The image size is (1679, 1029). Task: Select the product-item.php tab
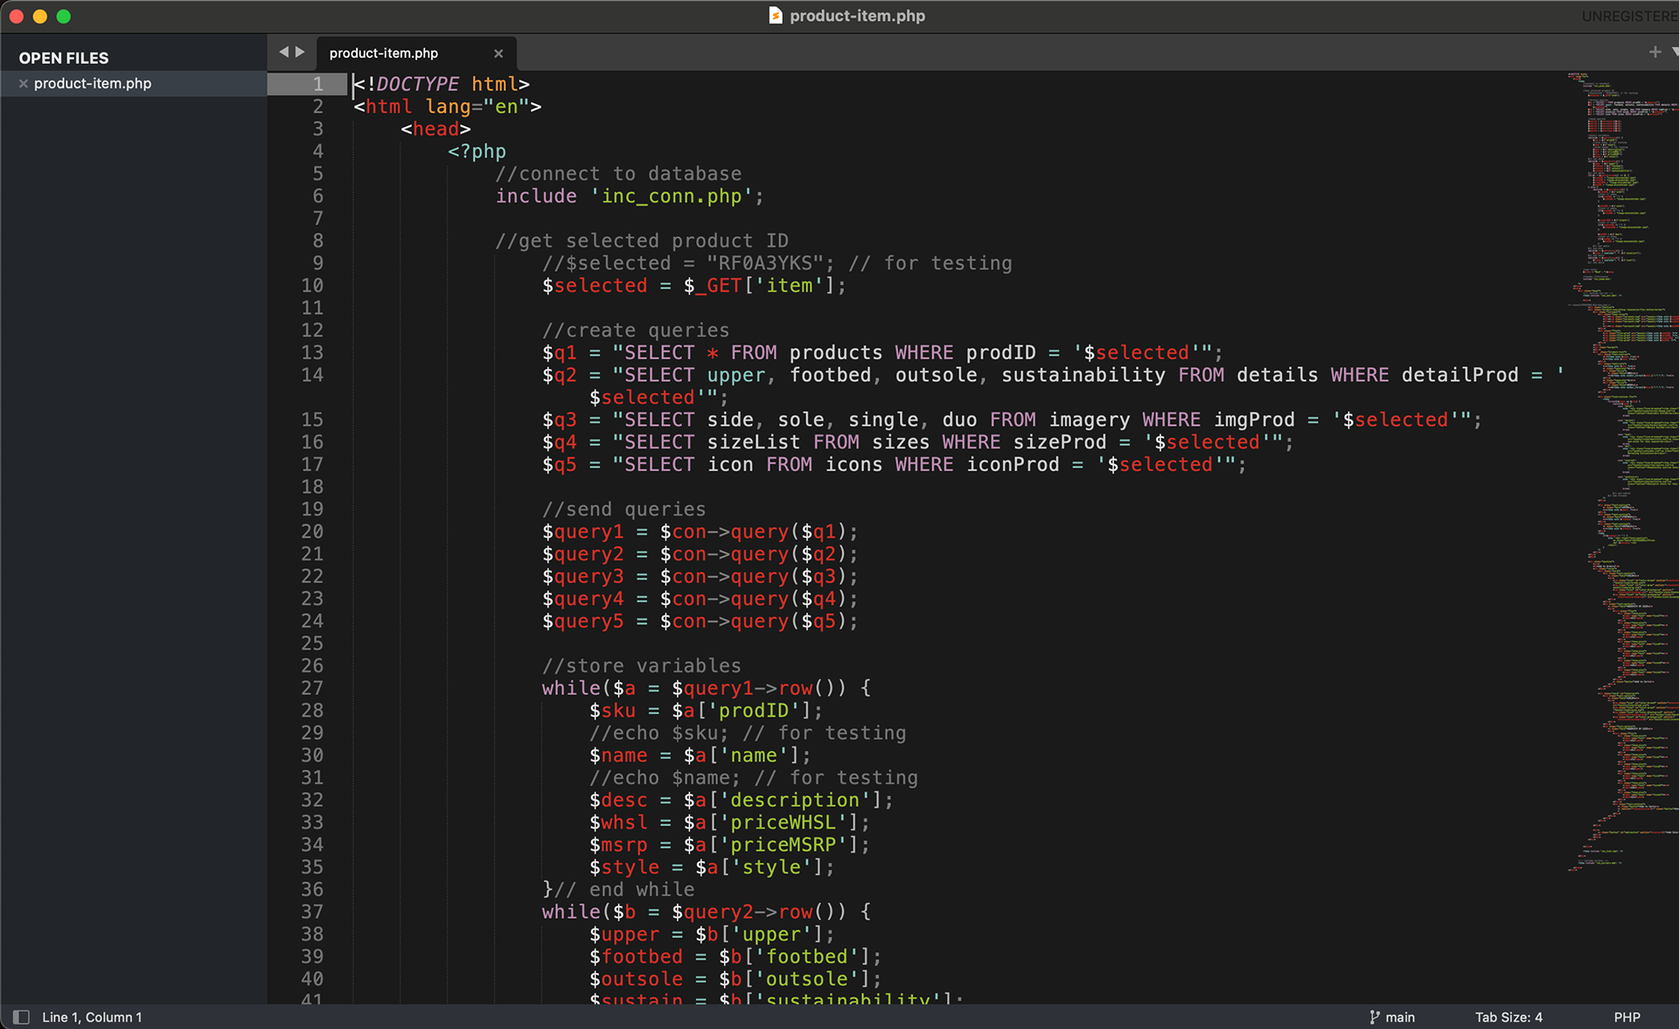(384, 53)
